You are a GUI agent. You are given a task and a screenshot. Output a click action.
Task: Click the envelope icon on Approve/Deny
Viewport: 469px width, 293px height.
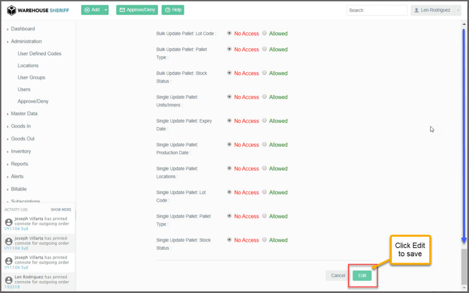click(x=122, y=10)
